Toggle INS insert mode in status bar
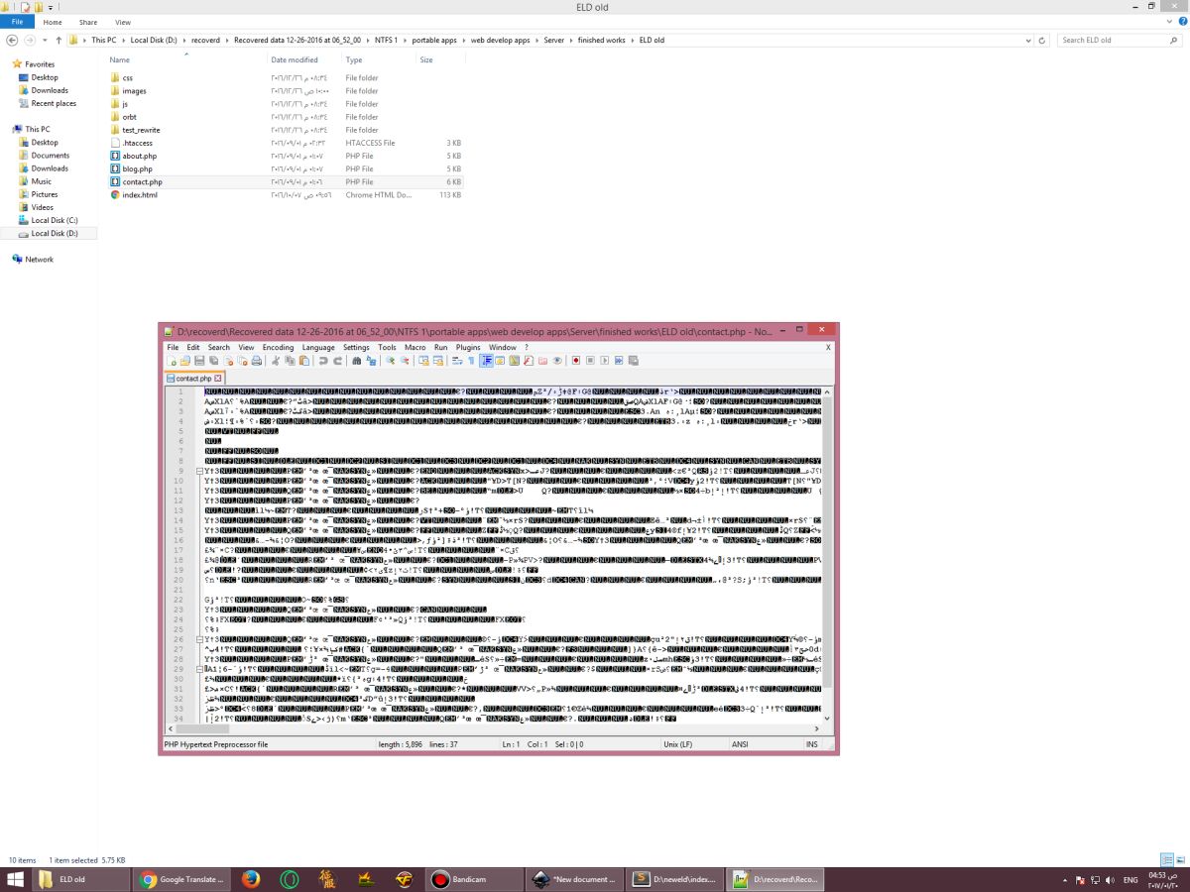This screenshot has width=1190, height=892. pos(812,744)
